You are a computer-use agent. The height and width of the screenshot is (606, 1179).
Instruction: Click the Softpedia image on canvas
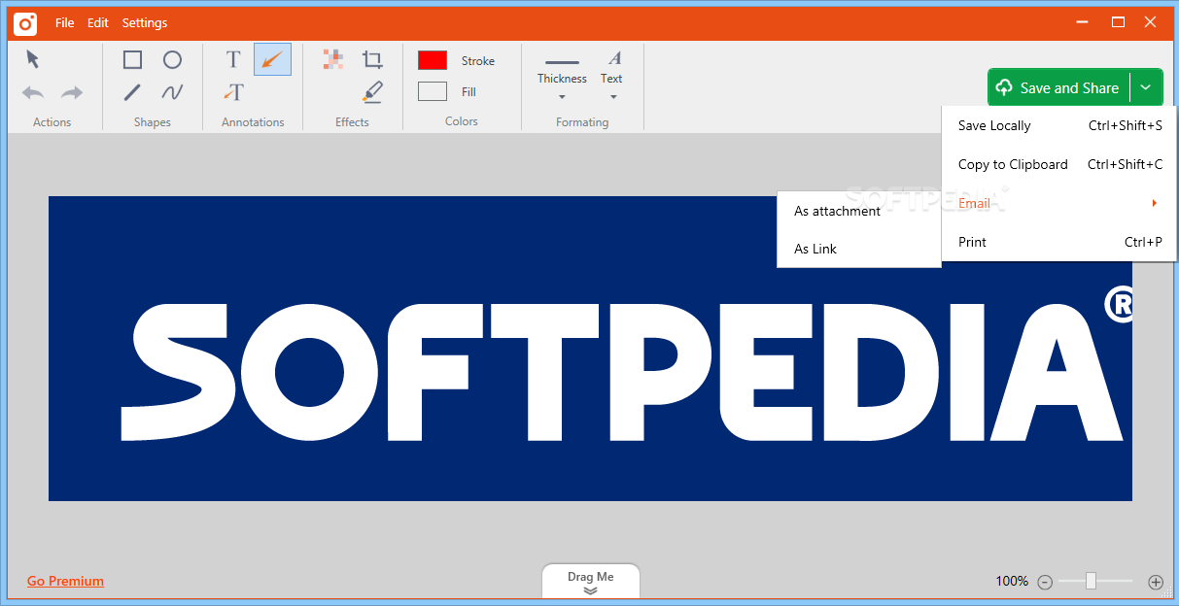(590, 349)
